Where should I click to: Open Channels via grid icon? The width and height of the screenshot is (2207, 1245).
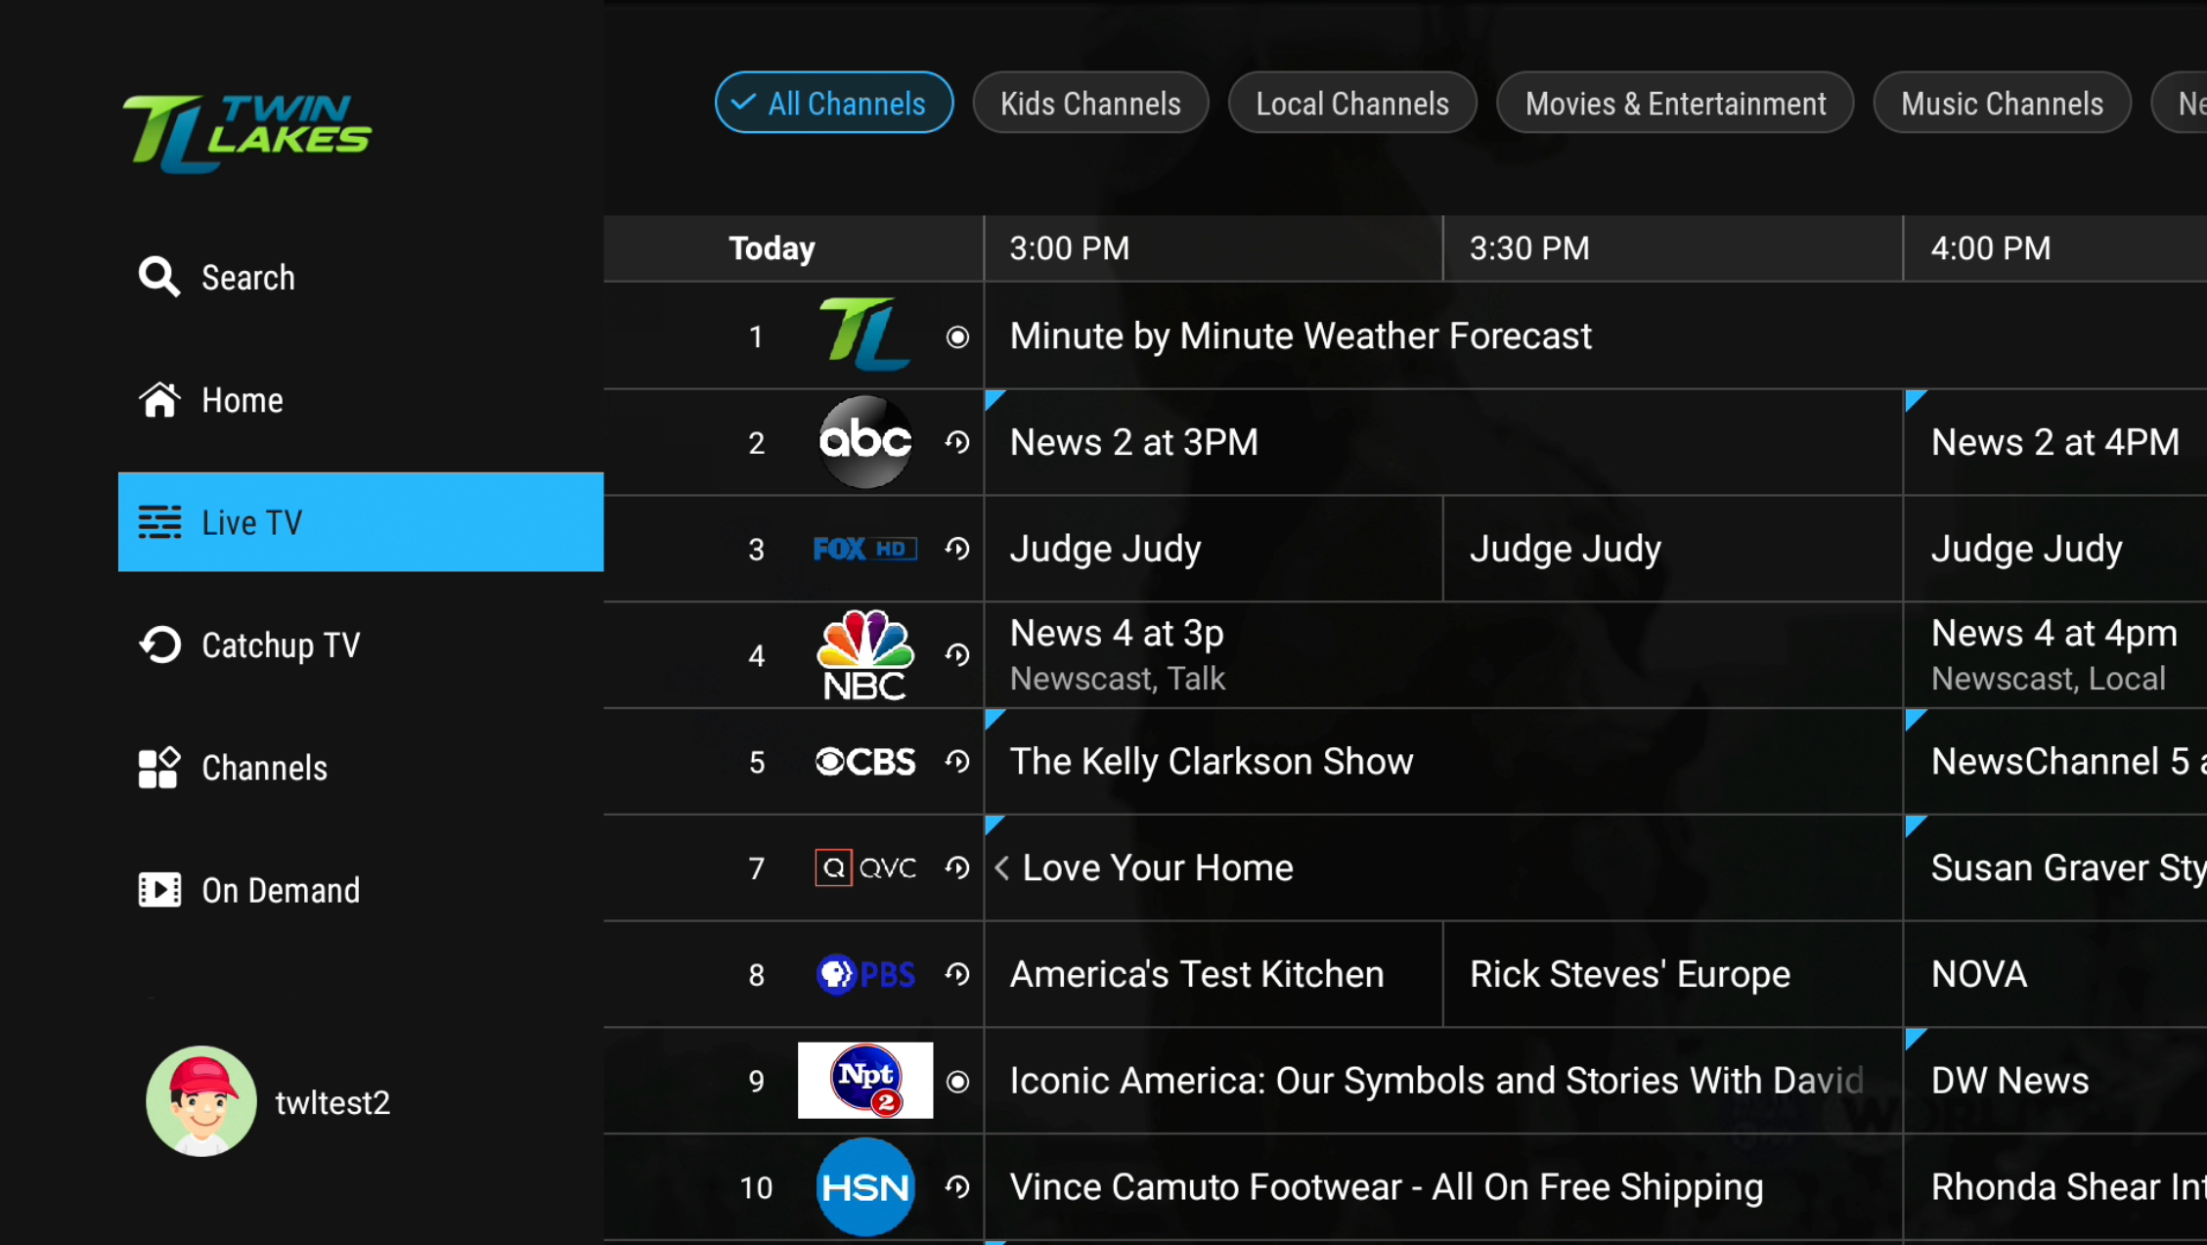[158, 768]
